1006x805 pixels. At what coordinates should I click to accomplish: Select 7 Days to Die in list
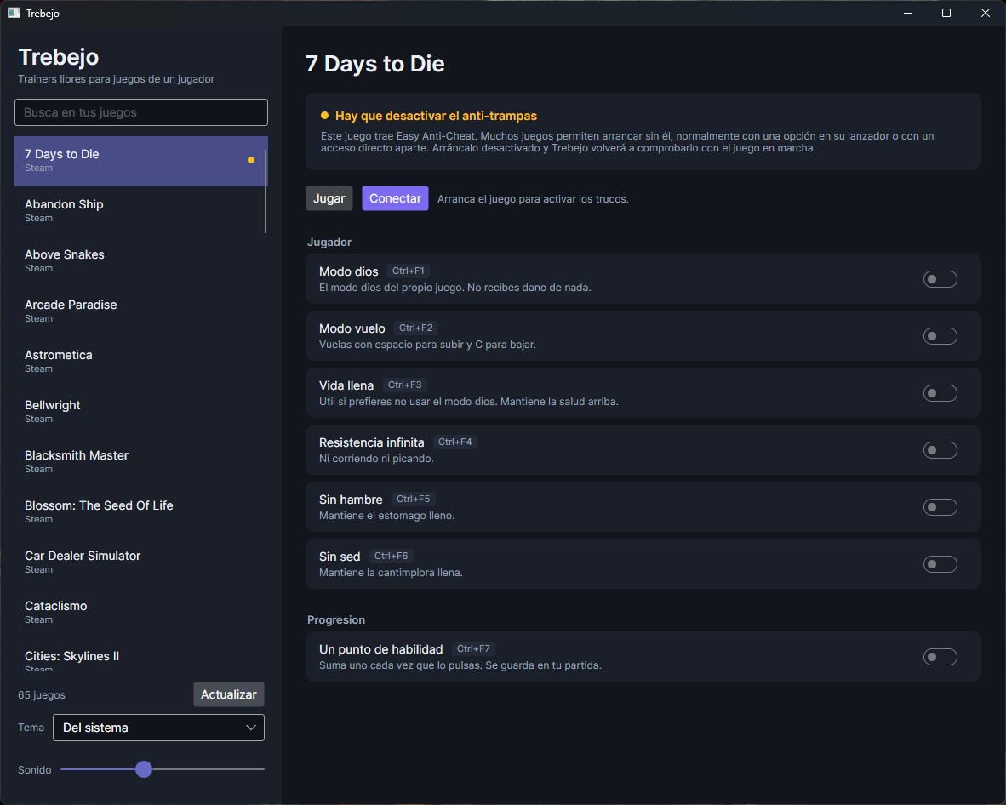140,161
